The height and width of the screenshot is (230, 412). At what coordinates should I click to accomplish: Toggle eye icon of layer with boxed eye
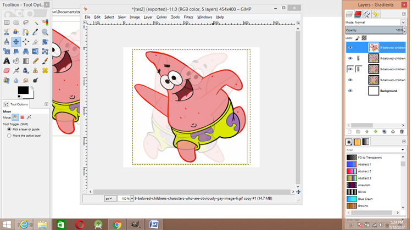pyautogui.click(x=350, y=69)
